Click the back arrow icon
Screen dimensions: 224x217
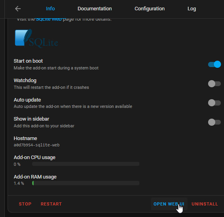click(18, 9)
